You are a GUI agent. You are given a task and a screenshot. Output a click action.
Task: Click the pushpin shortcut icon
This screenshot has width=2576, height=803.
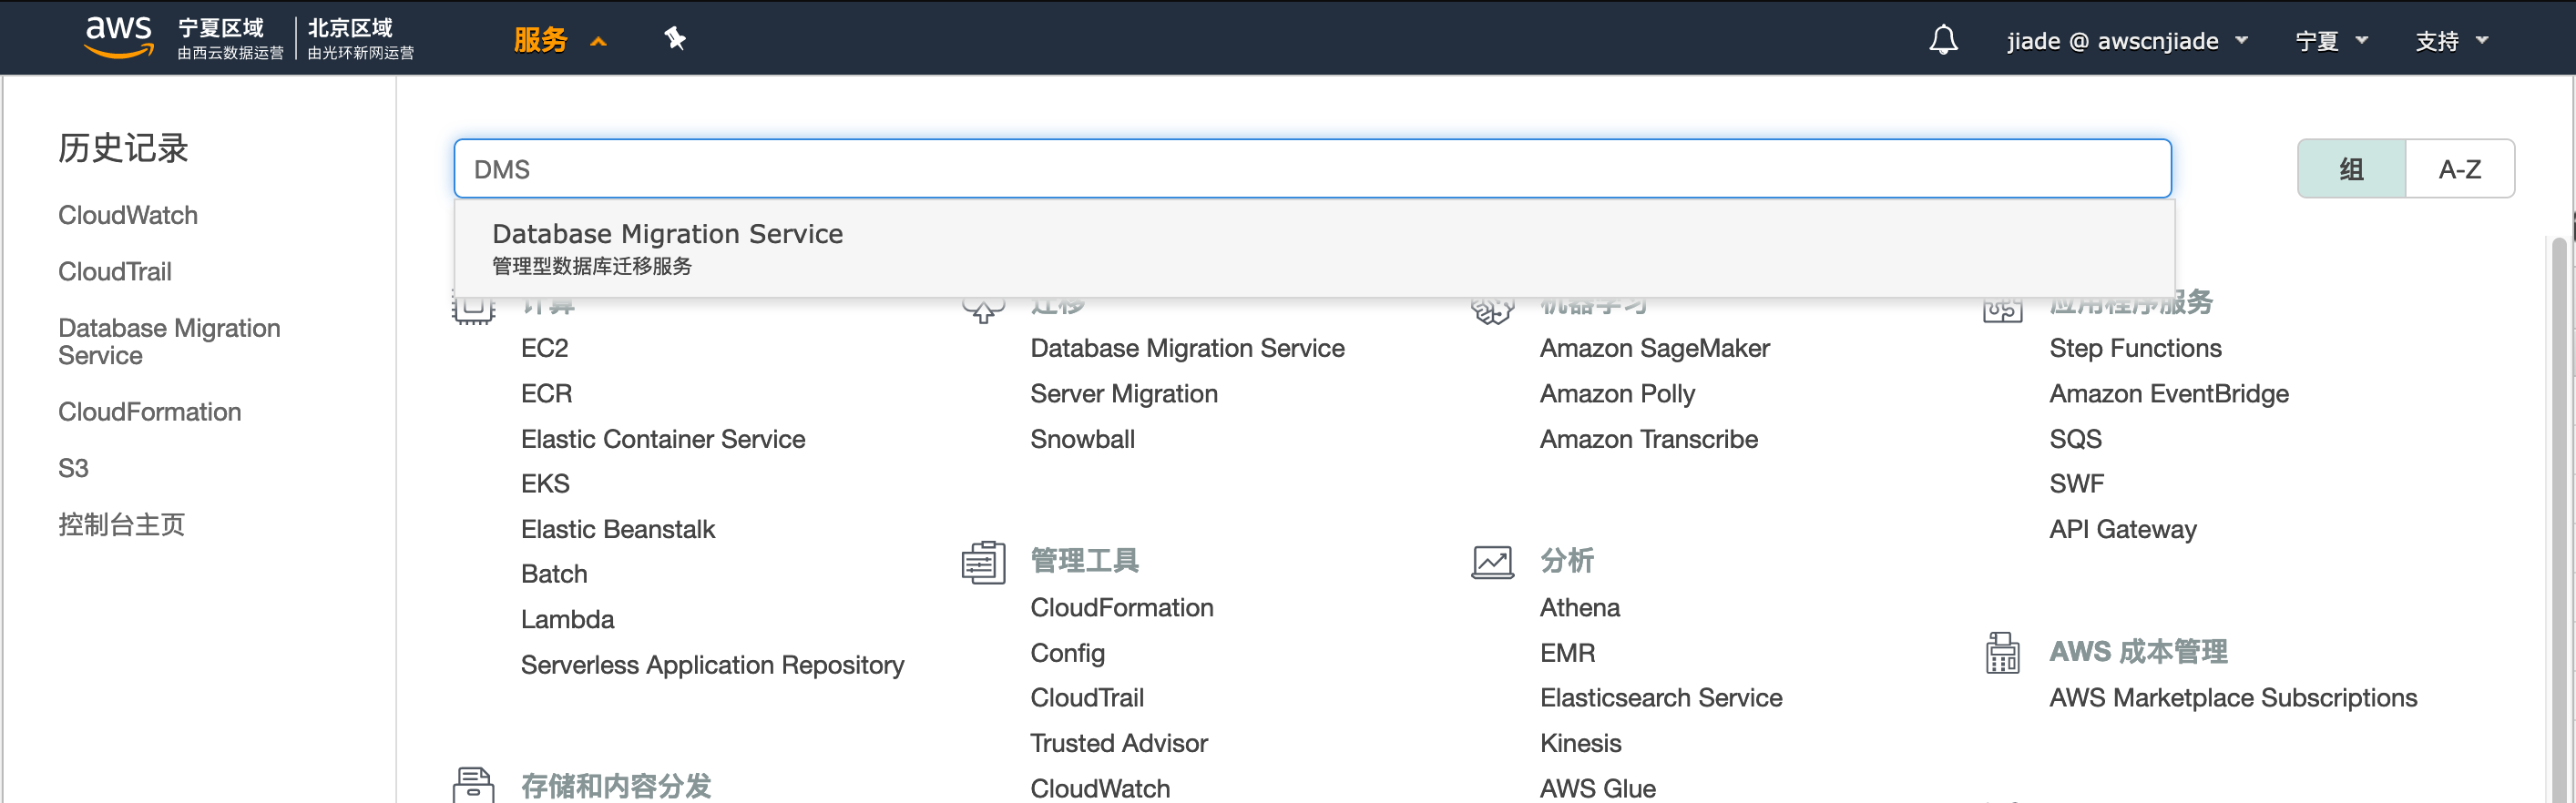(675, 39)
